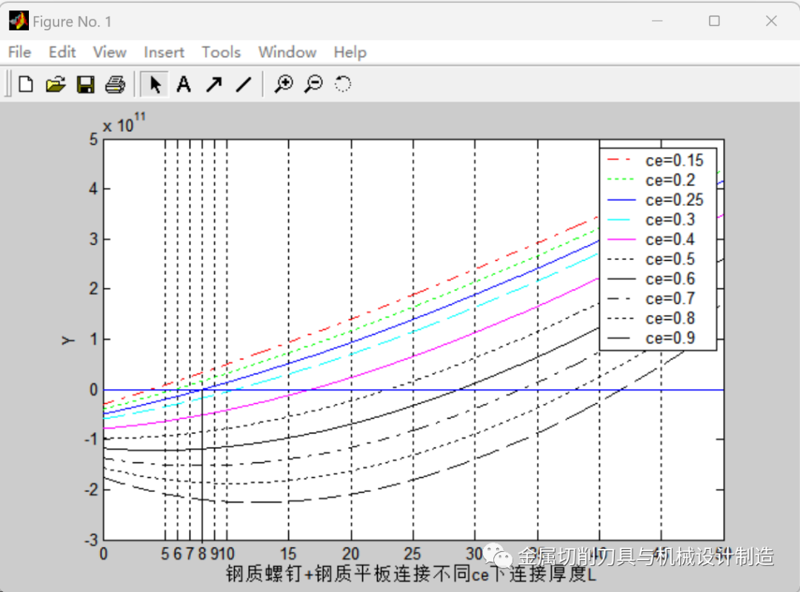Image resolution: width=800 pixels, height=592 pixels.
Task: Create a new figure with the blank page icon
Action: click(26, 84)
